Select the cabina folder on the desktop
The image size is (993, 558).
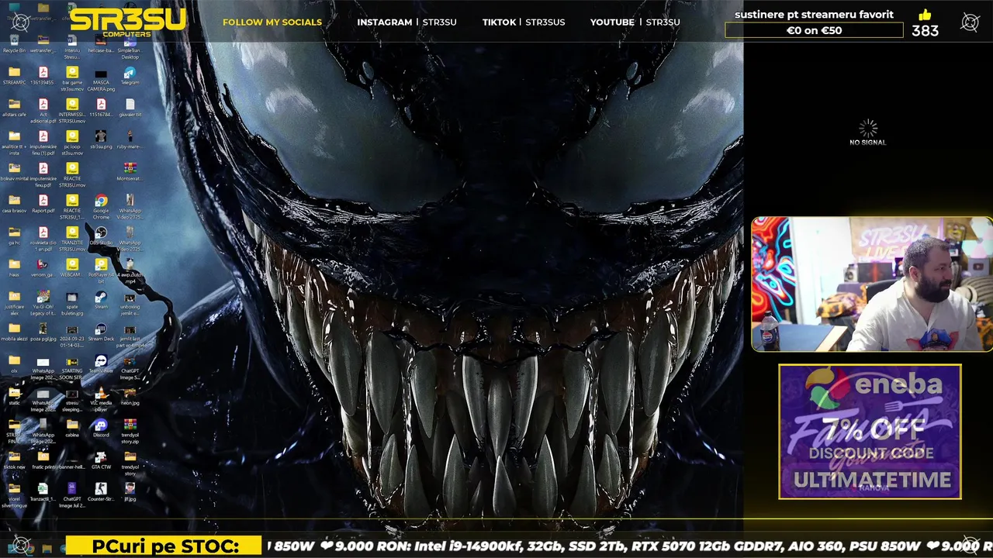(x=72, y=429)
